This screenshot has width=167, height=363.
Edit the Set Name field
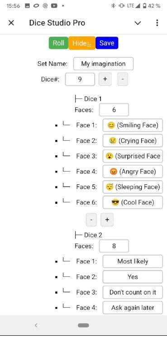(x=103, y=64)
